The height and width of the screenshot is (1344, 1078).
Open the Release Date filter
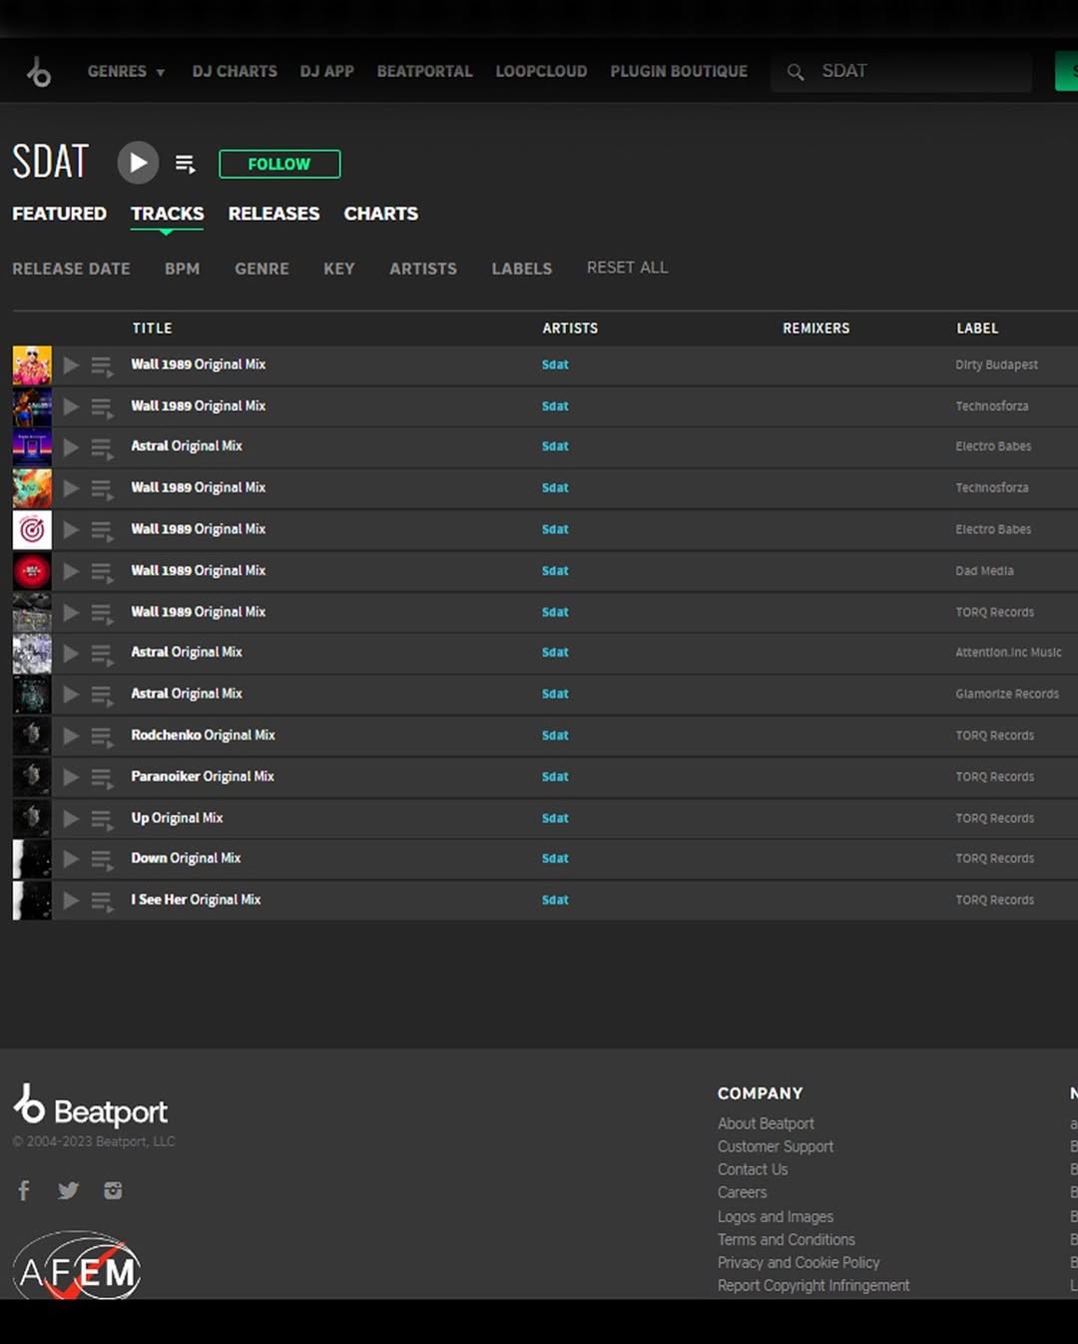pyautogui.click(x=71, y=269)
